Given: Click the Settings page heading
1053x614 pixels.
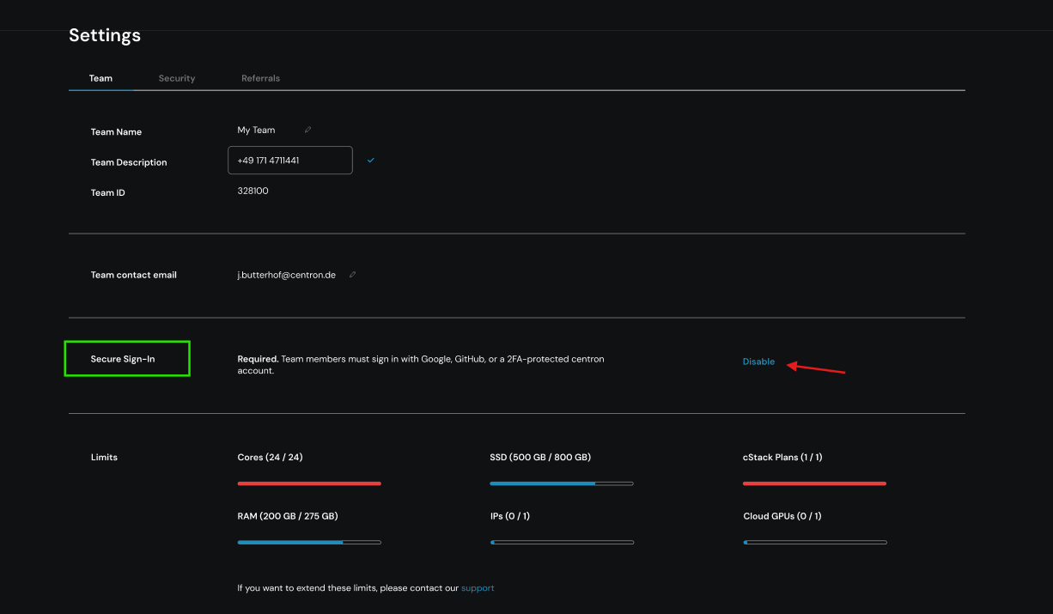Looking at the screenshot, I should [105, 35].
